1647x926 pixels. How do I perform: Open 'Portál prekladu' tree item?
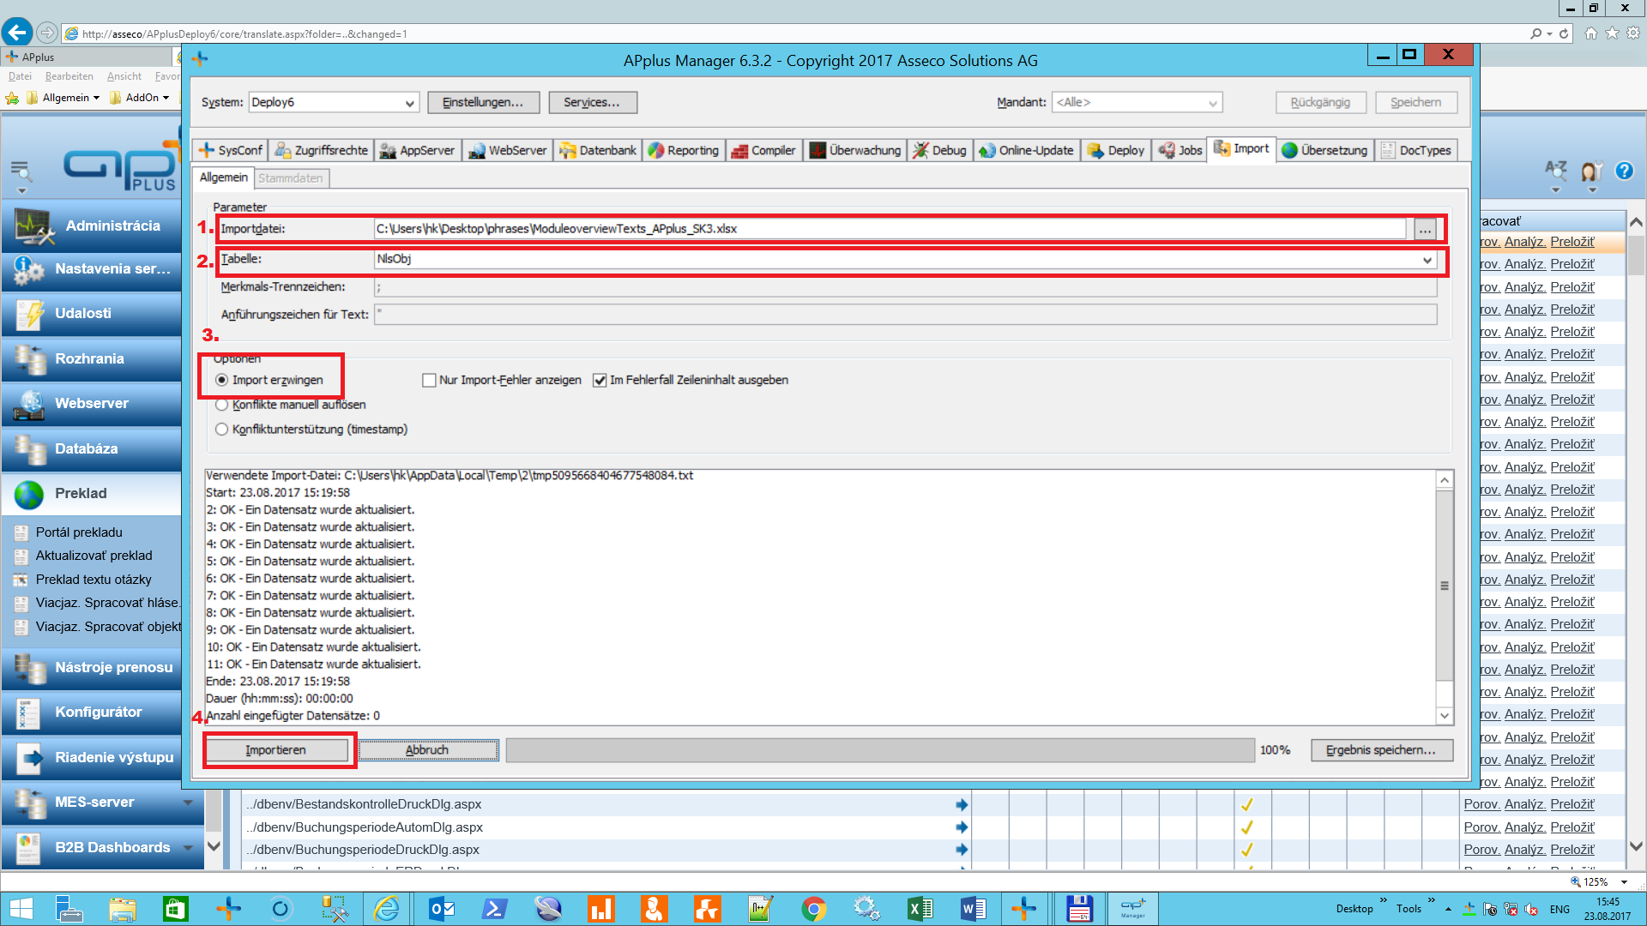(x=79, y=532)
